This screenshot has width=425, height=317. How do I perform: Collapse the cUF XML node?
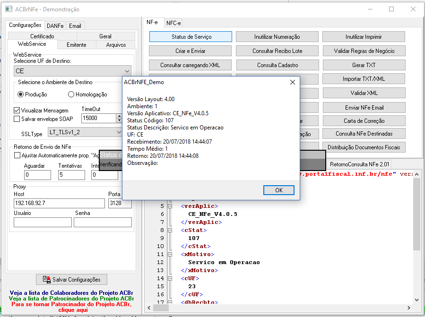coord(170,278)
